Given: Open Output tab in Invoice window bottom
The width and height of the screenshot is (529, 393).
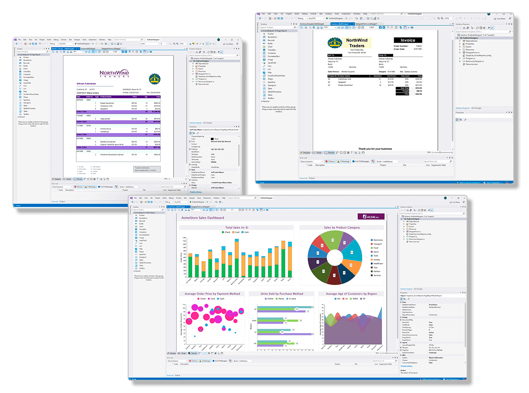Looking at the screenshot, I should 312,178.
